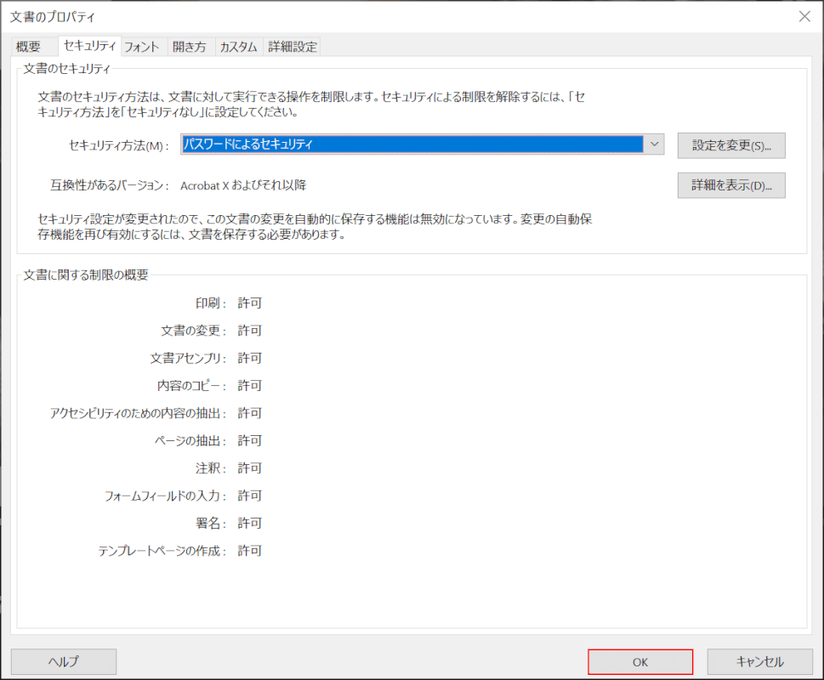Image resolution: width=824 pixels, height=680 pixels.
Task: Open the 詳細設定 tab
Action: click(x=293, y=48)
